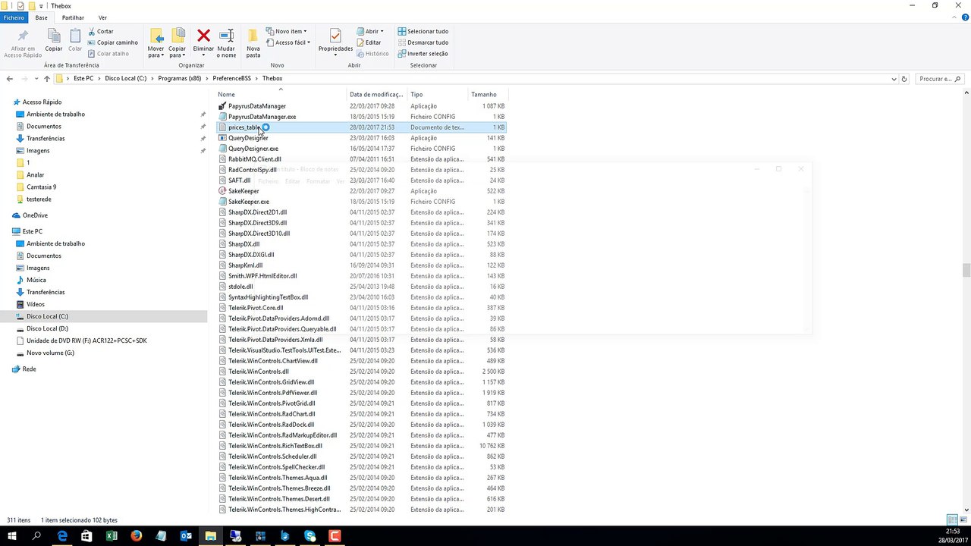This screenshot has width=971, height=546.
Task: Open Propriedades using the checkmark sheet icon
Action: 335,35
